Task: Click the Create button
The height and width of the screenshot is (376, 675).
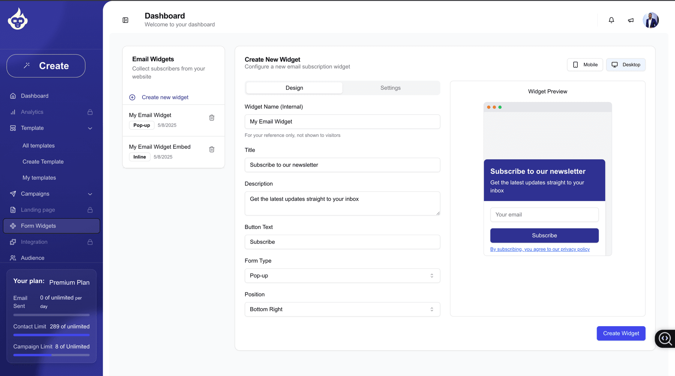Action: [46, 66]
